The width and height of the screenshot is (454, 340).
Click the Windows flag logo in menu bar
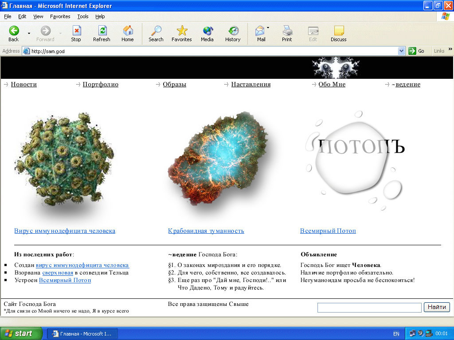point(445,16)
